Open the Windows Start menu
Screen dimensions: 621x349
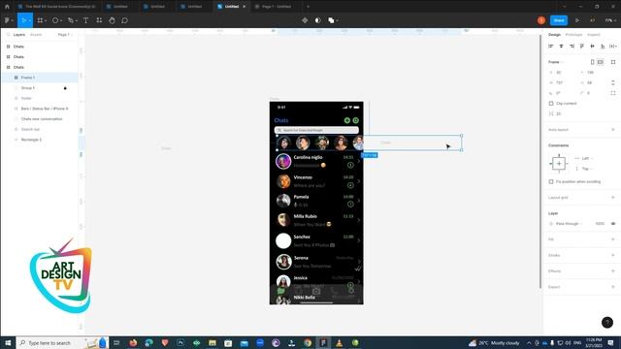(8, 342)
